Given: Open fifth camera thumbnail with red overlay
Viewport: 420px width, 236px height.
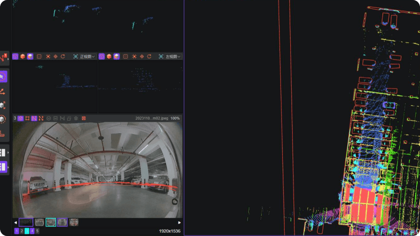Looking at the screenshot, I should (x=74, y=222).
